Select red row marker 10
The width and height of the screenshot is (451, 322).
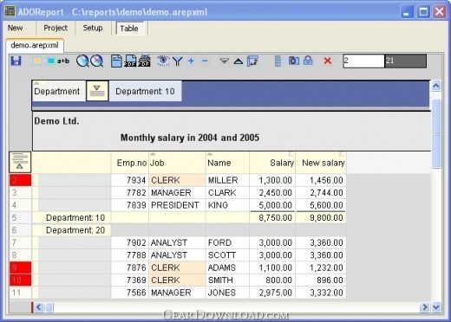click(x=20, y=280)
